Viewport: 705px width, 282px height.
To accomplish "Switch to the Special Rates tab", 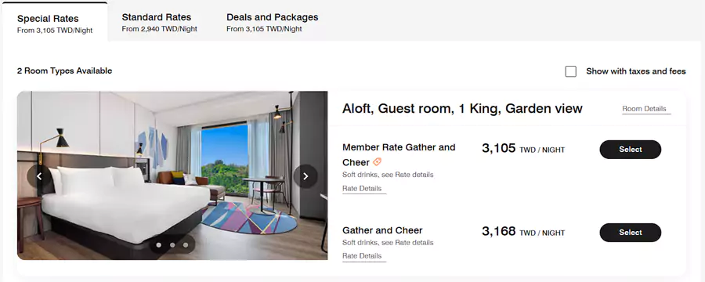I will 54,23.
